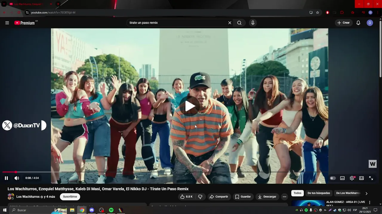Click the red video progress bar
The image size is (382, 214).
pyautogui.click(x=9, y=172)
